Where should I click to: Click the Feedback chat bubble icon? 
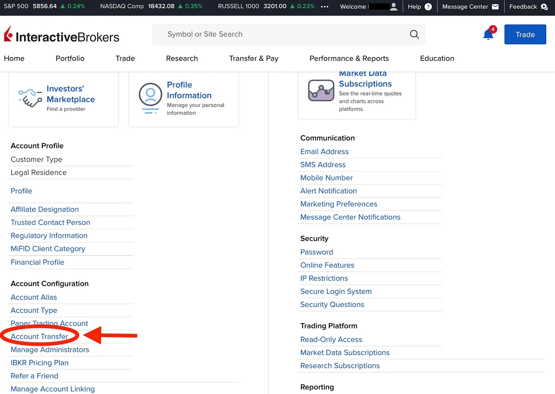(544, 7)
